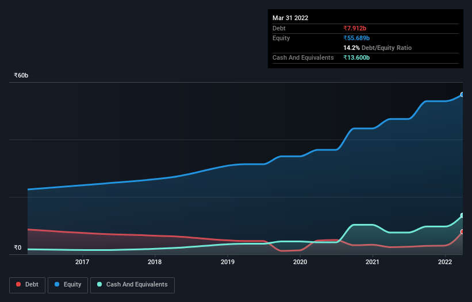Toggle the Debt legend button
Viewport: 472px width, 302px height.
tap(28, 285)
